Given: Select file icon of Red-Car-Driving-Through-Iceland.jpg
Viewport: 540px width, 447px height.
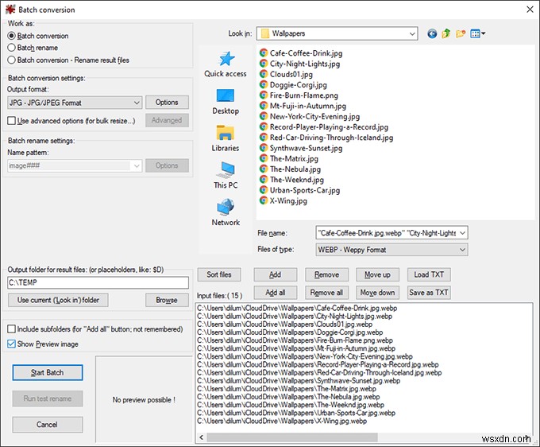Looking at the screenshot, I should [x=264, y=138].
